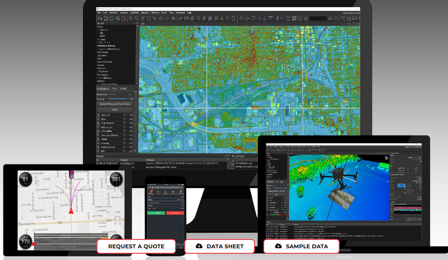Click the blue right-arrow view icon
The height and width of the screenshot is (260, 448).
point(283,18)
